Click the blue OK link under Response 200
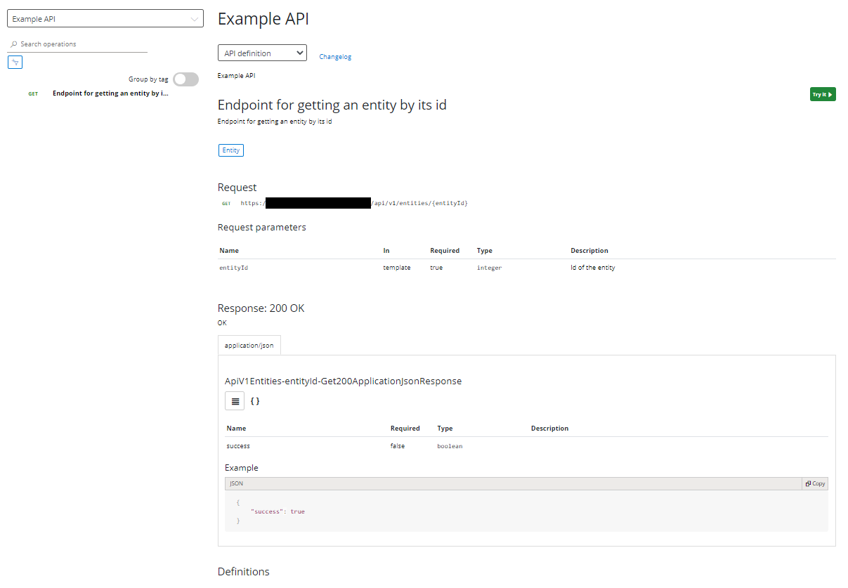The image size is (848, 588). pyautogui.click(x=222, y=322)
